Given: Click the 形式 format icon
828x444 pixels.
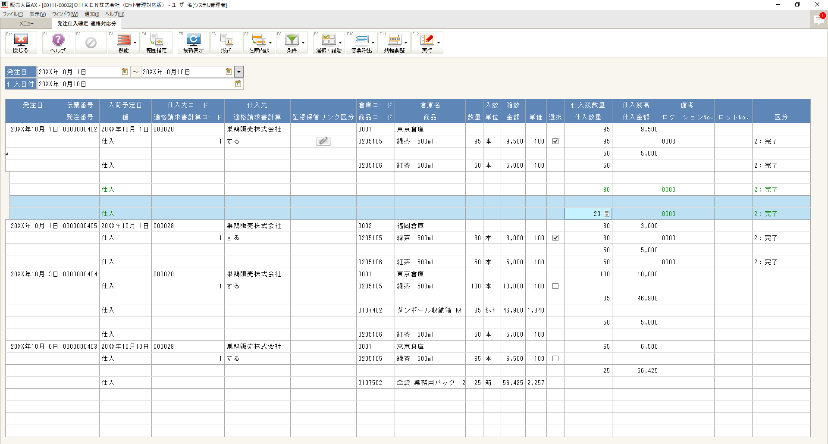Looking at the screenshot, I should click(226, 43).
